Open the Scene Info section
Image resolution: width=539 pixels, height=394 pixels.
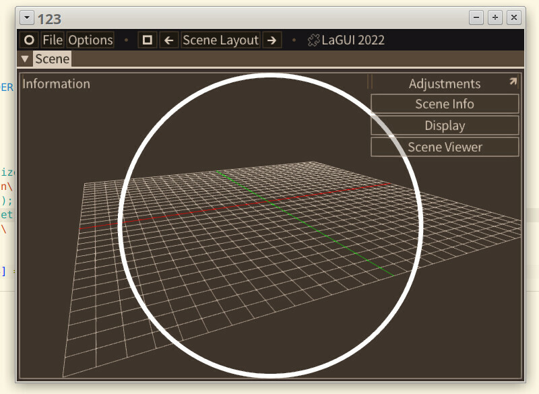coord(445,104)
